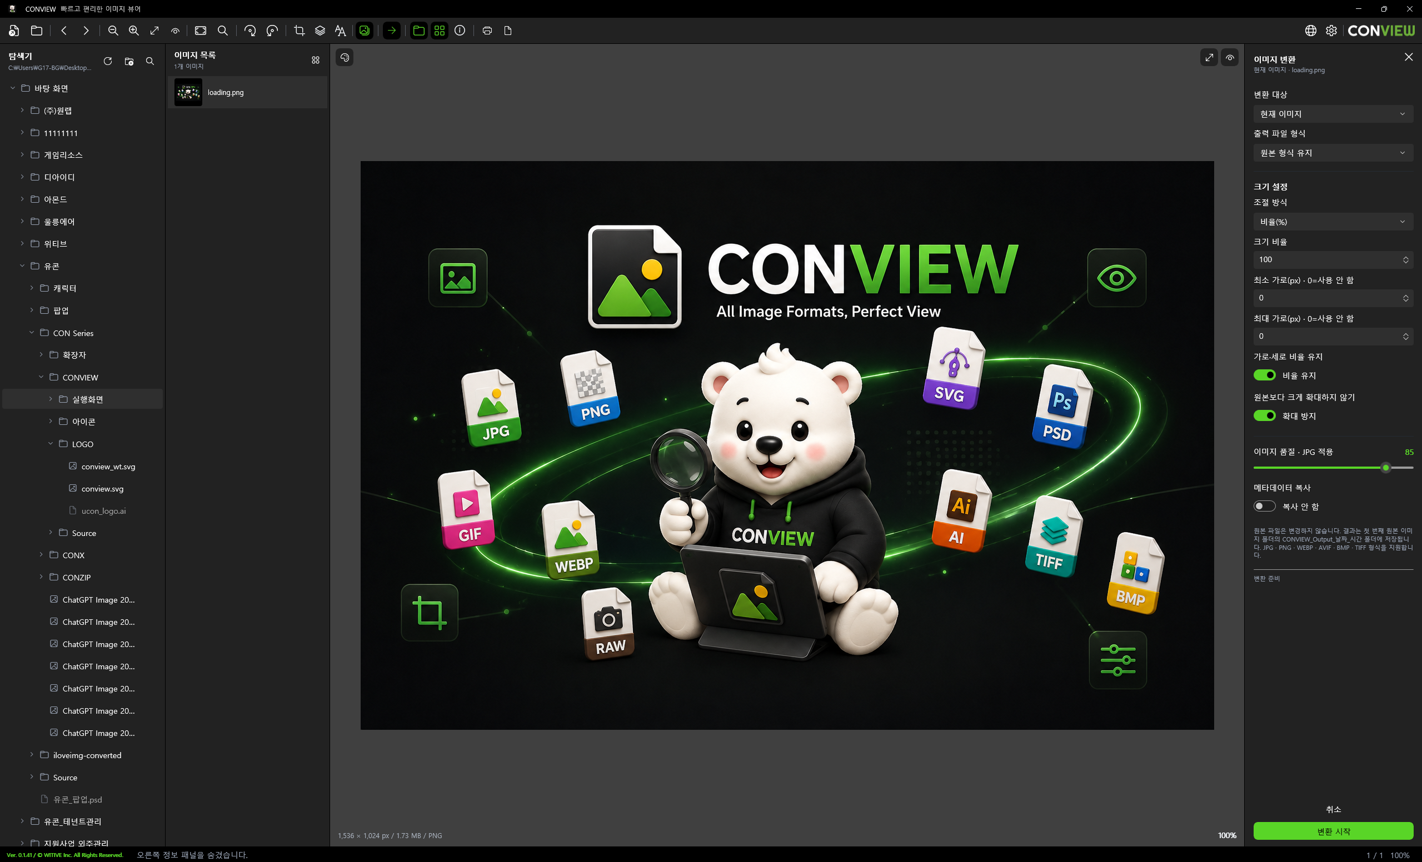1422x862 pixels.
Task: Click the icon at viewer top-left corner
Action: coord(345,58)
